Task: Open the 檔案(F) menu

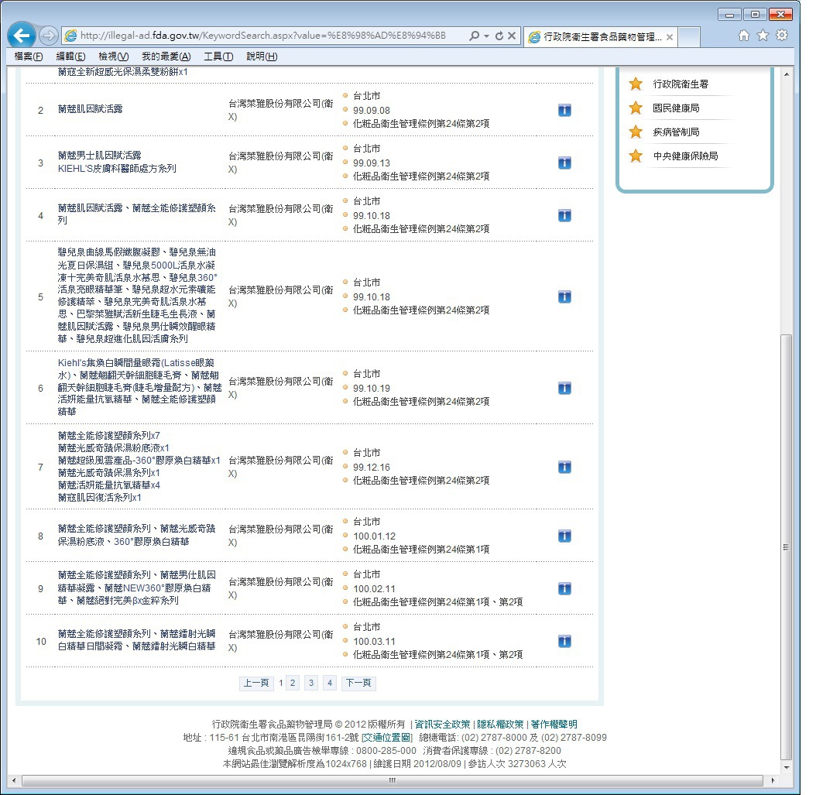Action: click(x=28, y=57)
